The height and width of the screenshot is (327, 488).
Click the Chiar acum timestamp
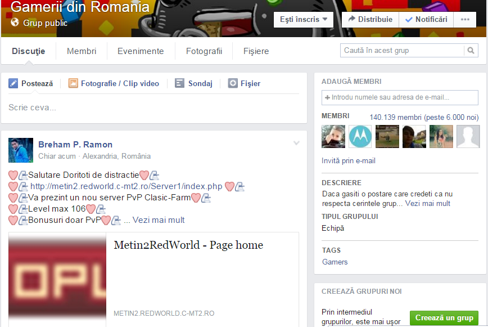(x=57, y=156)
